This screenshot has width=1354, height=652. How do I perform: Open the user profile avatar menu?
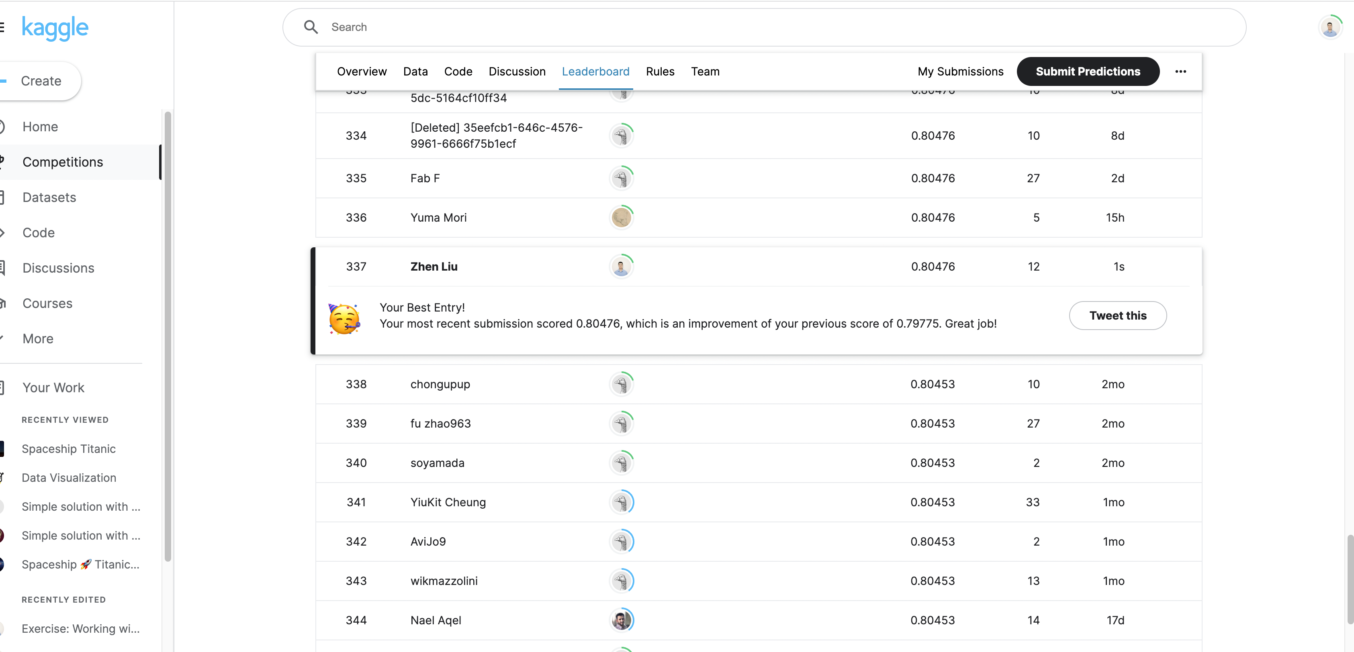(1330, 27)
